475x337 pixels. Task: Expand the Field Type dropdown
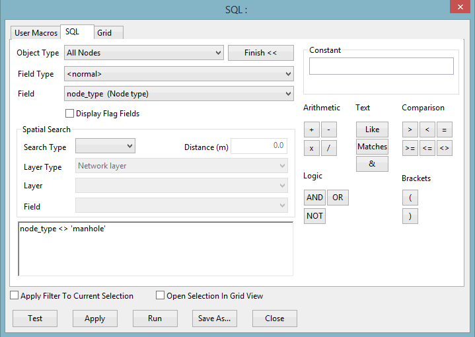[x=179, y=74]
